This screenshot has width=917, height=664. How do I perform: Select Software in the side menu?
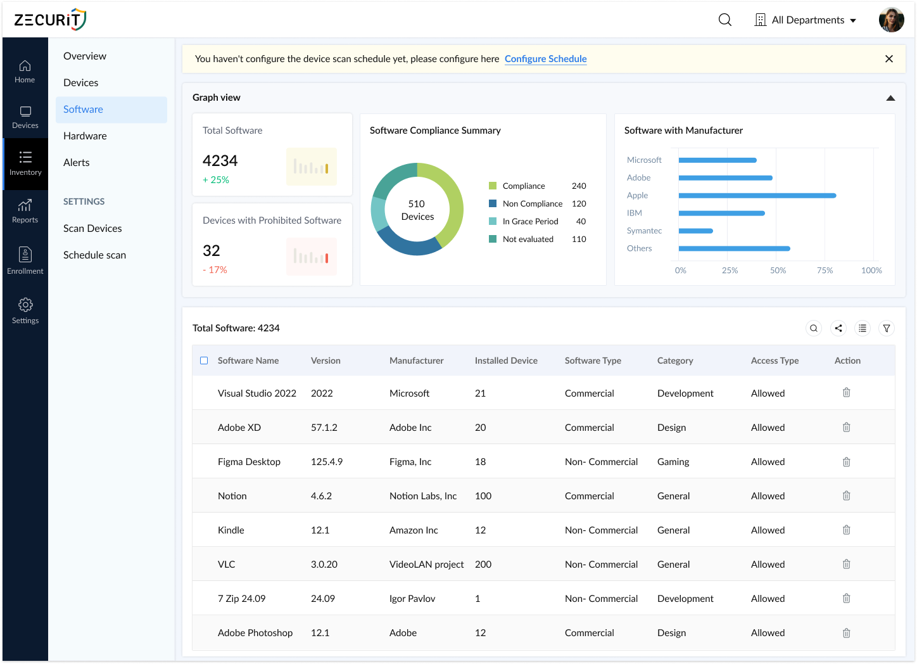point(111,110)
